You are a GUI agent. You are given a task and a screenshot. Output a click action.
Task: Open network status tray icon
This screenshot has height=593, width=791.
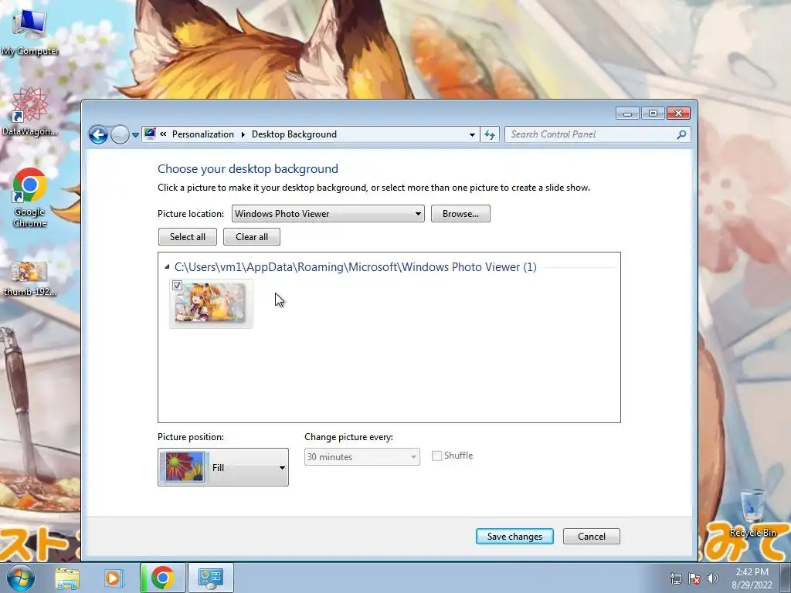click(675, 578)
